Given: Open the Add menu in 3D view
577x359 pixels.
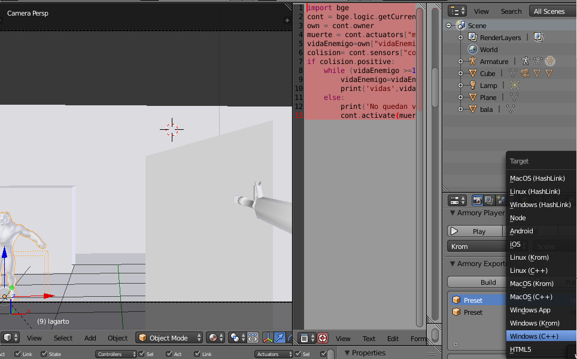Looking at the screenshot, I should click(x=90, y=337).
